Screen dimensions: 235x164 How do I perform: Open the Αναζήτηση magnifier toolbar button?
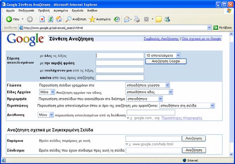76,19
